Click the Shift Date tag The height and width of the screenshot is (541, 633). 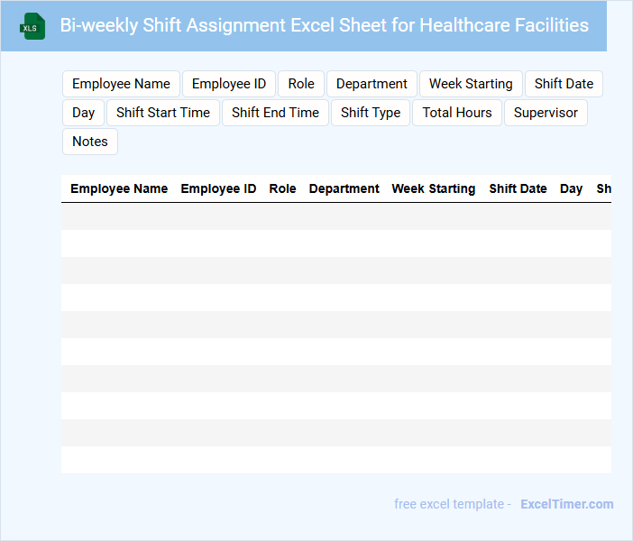564,84
